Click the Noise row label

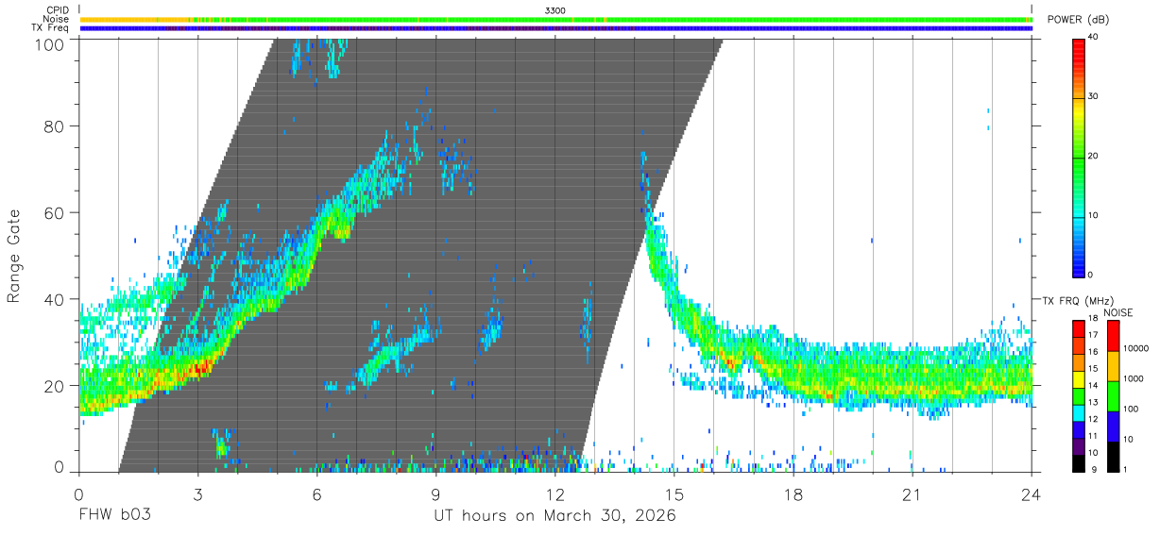pos(56,19)
